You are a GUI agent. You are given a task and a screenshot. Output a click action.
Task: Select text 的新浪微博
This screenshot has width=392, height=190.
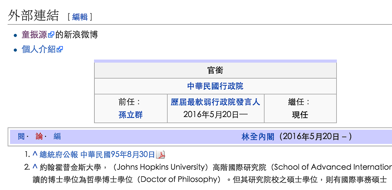[x=76, y=35]
